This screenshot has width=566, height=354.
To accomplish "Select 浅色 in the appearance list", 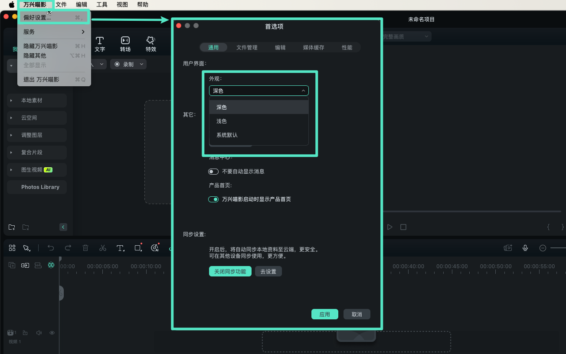I will click(221, 121).
